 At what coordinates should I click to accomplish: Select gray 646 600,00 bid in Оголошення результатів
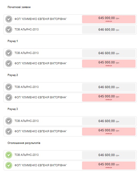pos(109,155)
